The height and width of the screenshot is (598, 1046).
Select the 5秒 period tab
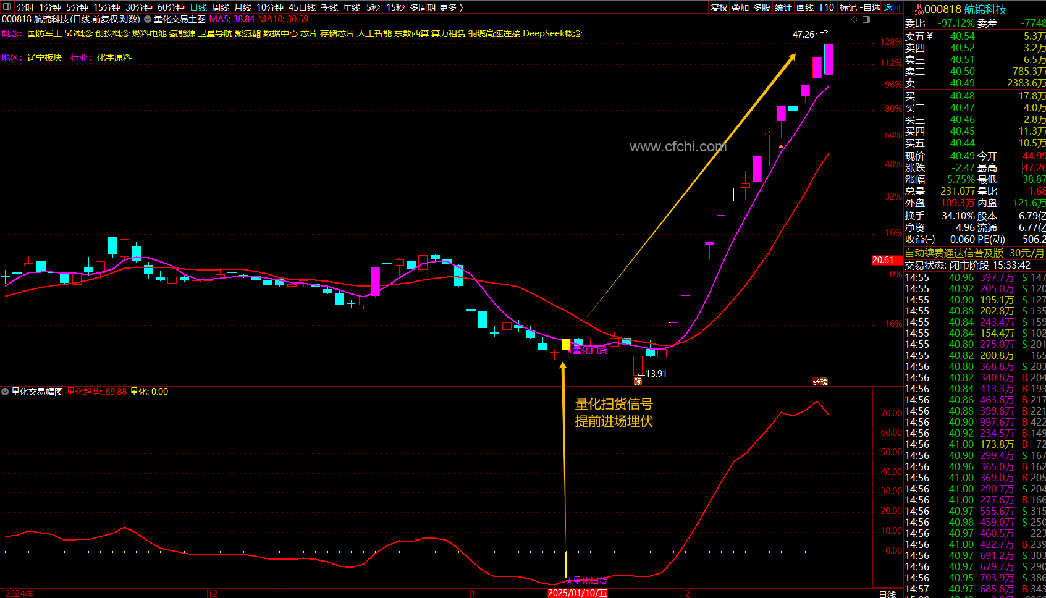[x=373, y=7]
